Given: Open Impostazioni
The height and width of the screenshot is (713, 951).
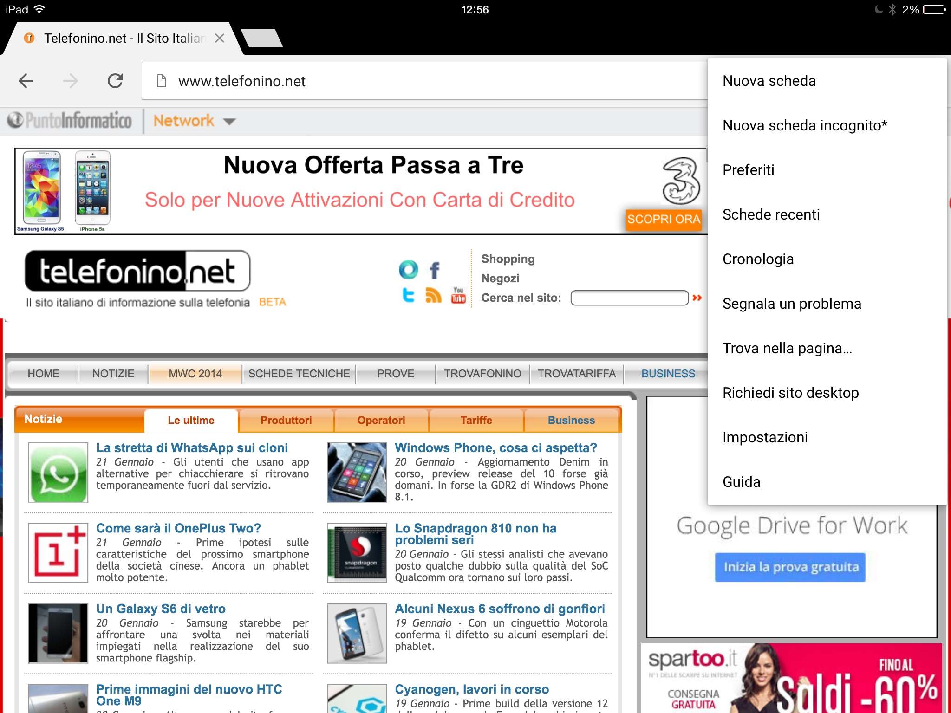Looking at the screenshot, I should click(x=827, y=437).
